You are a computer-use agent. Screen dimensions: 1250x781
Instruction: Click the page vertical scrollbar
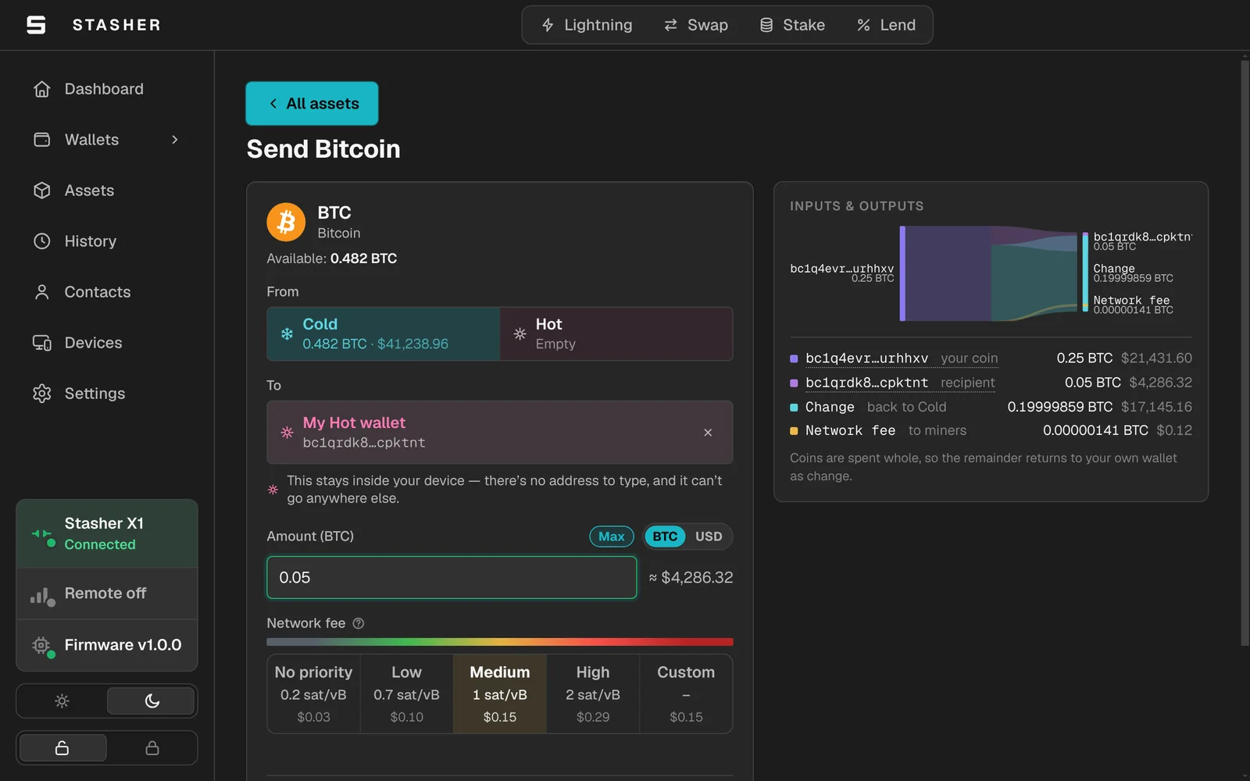pos(1245,351)
